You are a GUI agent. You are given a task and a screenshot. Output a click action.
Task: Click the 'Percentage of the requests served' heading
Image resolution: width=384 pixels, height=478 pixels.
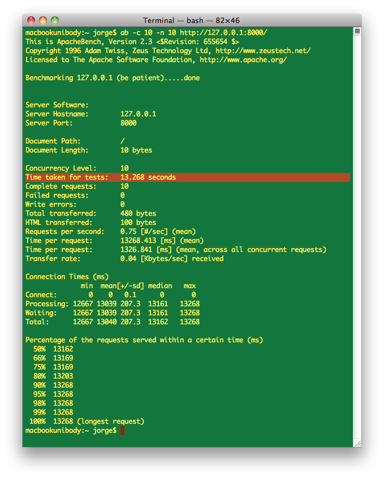[x=144, y=340]
